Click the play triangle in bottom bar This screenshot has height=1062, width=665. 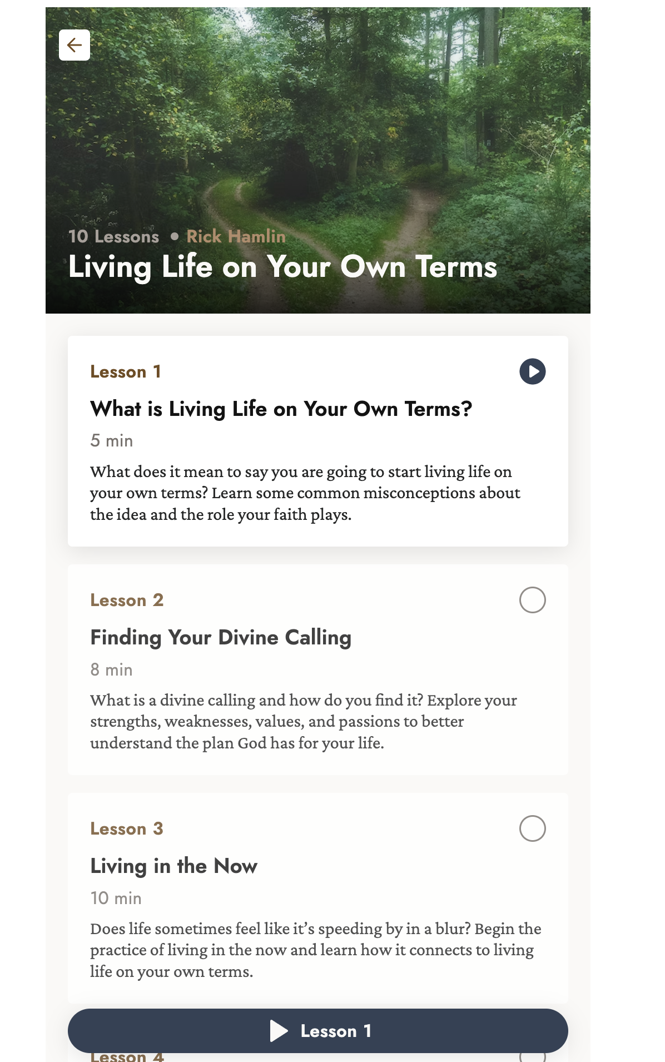tap(279, 1031)
